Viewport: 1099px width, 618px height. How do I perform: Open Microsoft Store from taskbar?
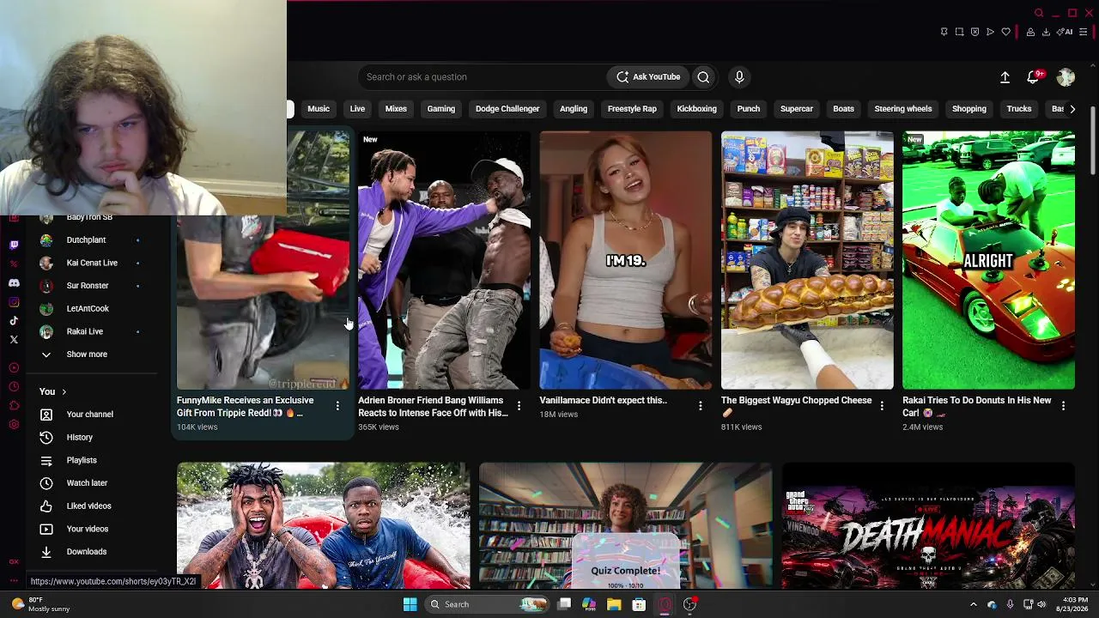(639, 604)
